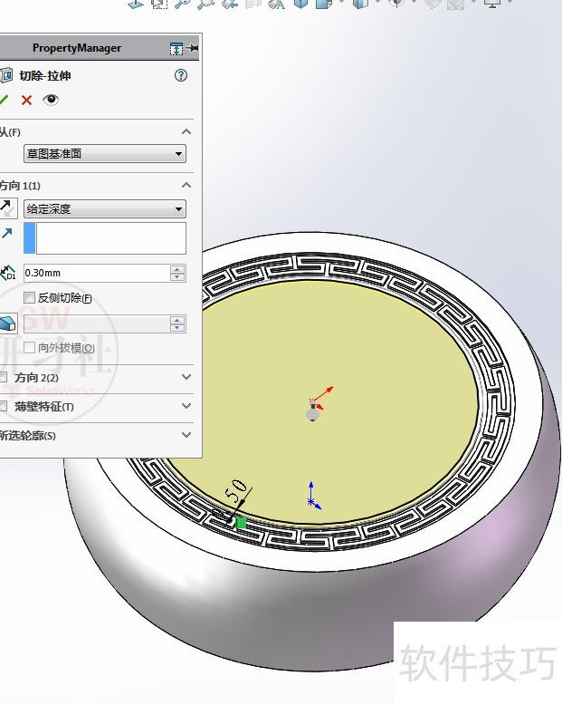The height and width of the screenshot is (705, 562).
Task: Click the 0.30mm depth input field
Action: coord(95,273)
